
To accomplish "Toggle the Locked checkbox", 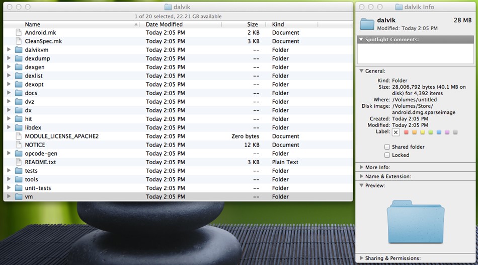I will click(387, 155).
